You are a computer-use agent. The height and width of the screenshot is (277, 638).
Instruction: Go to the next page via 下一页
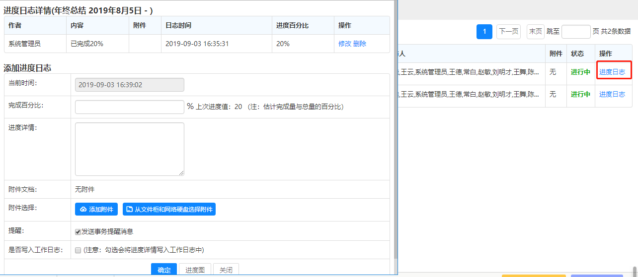tap(508, 32)
